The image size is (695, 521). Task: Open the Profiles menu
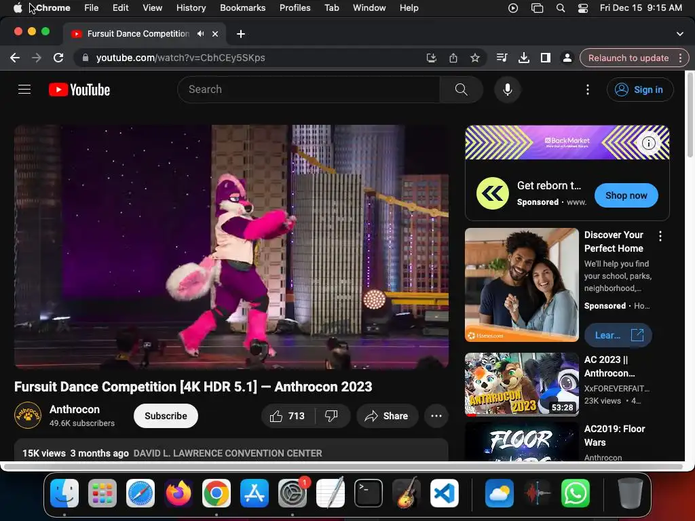click(295, 8)
